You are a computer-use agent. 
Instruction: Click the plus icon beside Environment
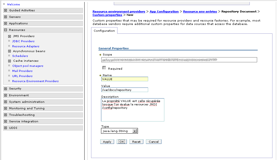click(x=6, y=95)
